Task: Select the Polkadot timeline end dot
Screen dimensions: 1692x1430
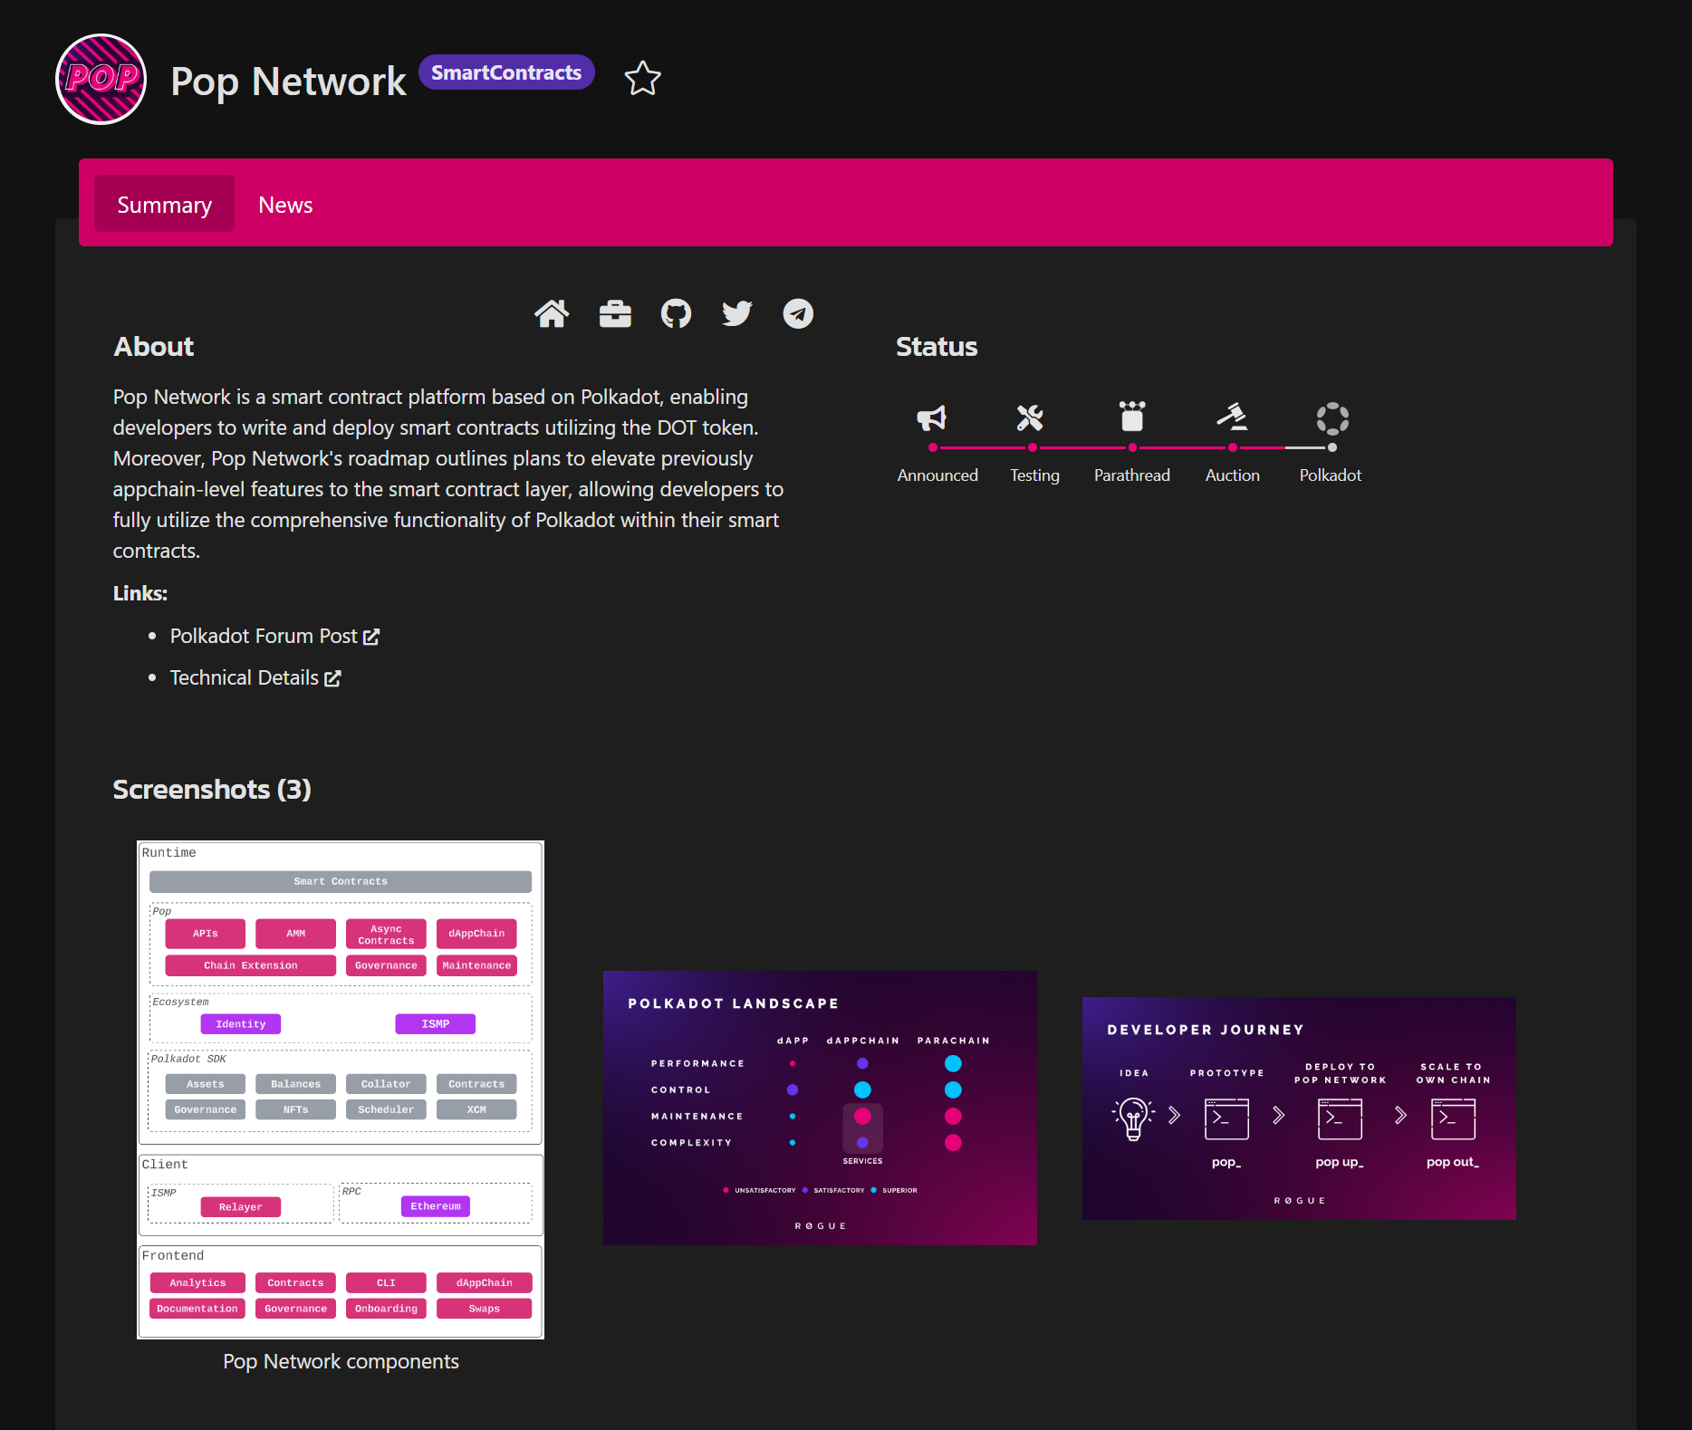Action: (1332, 447)
